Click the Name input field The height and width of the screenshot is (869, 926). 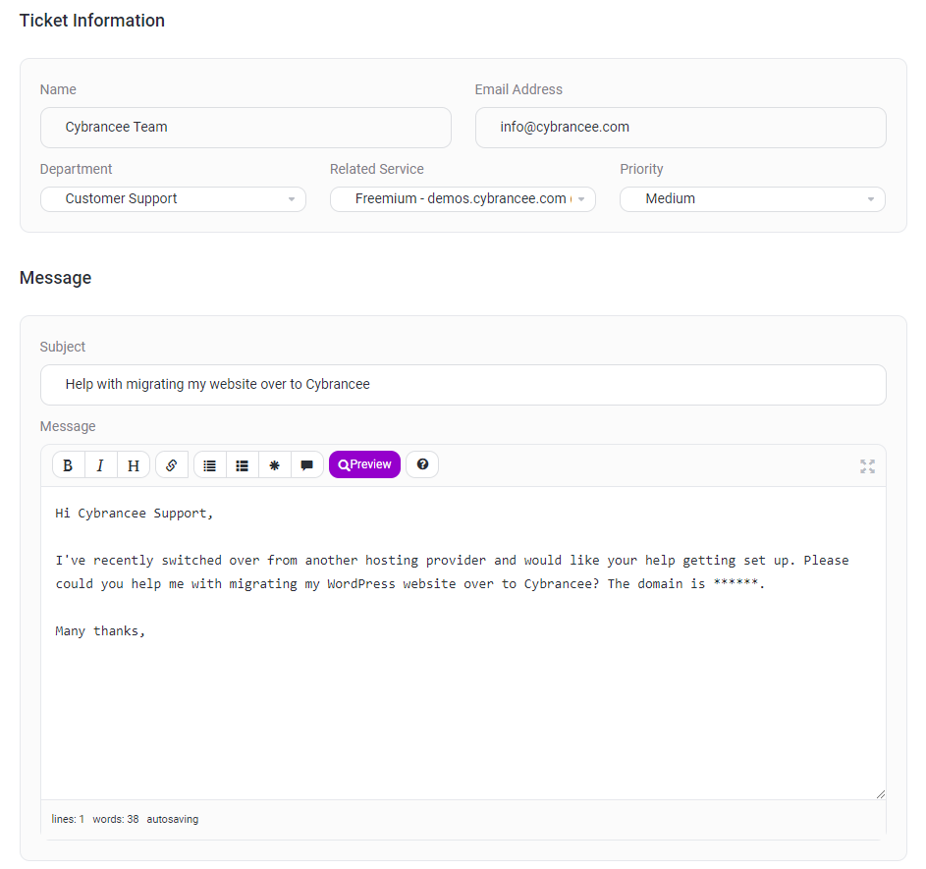[x=245, y=128]
